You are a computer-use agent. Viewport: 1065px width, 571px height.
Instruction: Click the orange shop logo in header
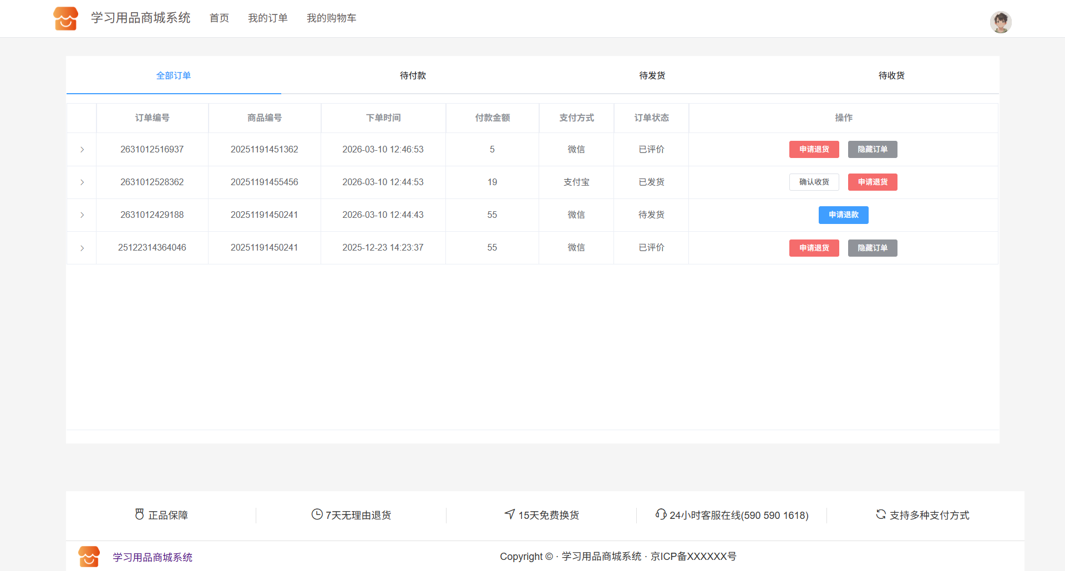coord(65,18)
